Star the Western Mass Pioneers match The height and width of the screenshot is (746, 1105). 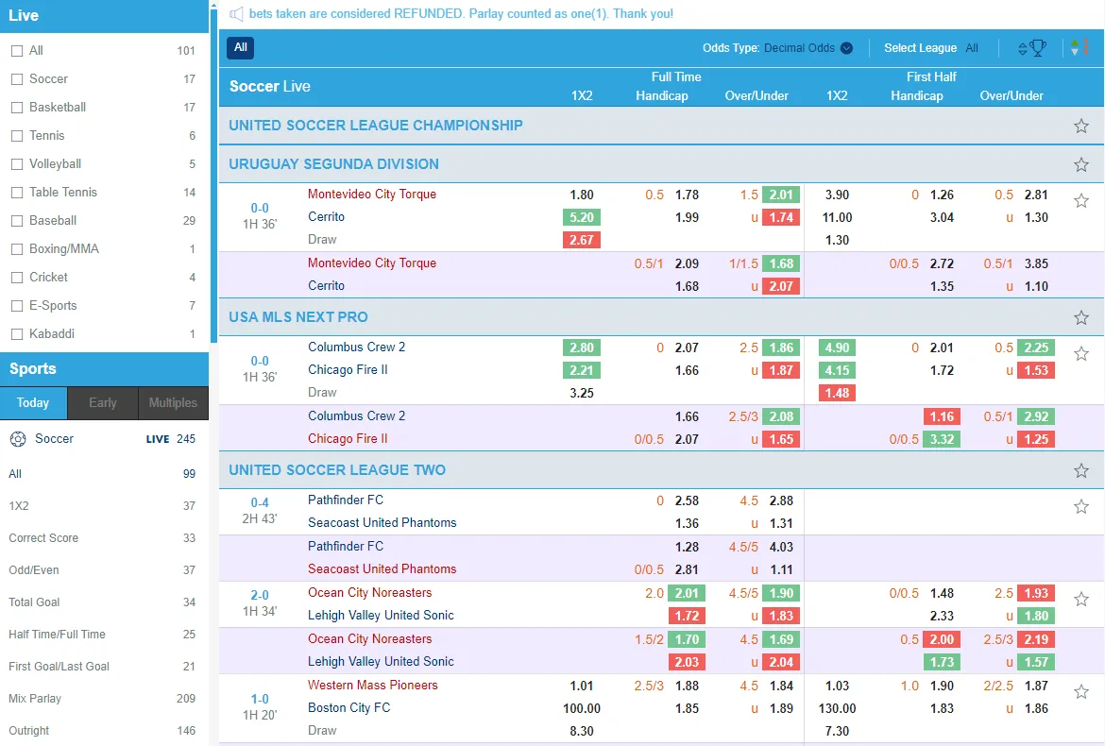point(1081,691)
